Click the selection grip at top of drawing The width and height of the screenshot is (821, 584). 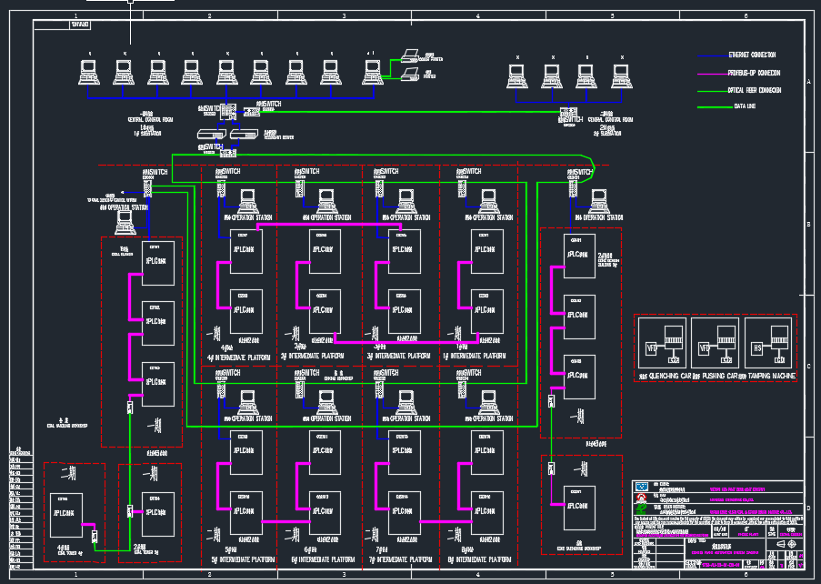point(130,2)
